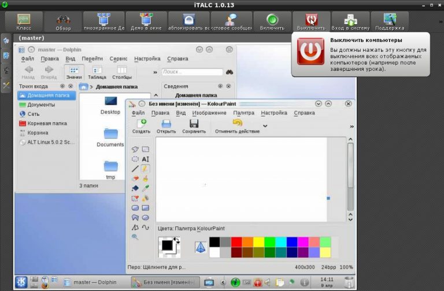The image size is (444, 291).
Task: Open the undo history dropdown arrow
Action: point(265,126)
